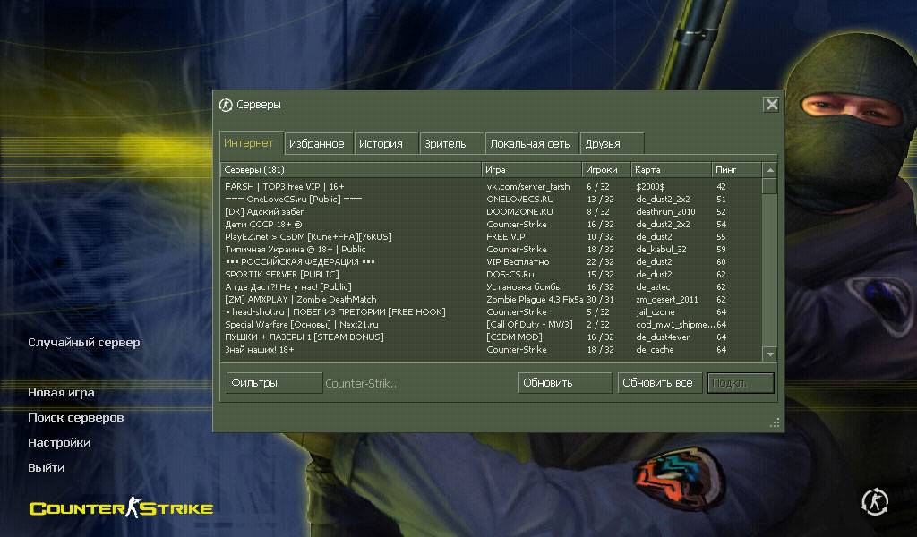917x537 pixels.
Task: Open the Фильтры button
Action: click(x=274, y=383)
